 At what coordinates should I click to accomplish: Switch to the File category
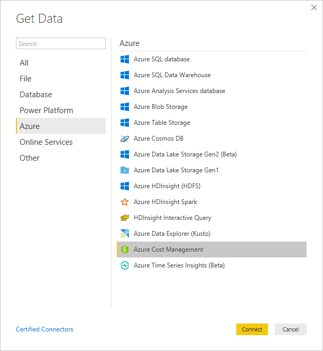pyautogui.click(x=26, y=79)
